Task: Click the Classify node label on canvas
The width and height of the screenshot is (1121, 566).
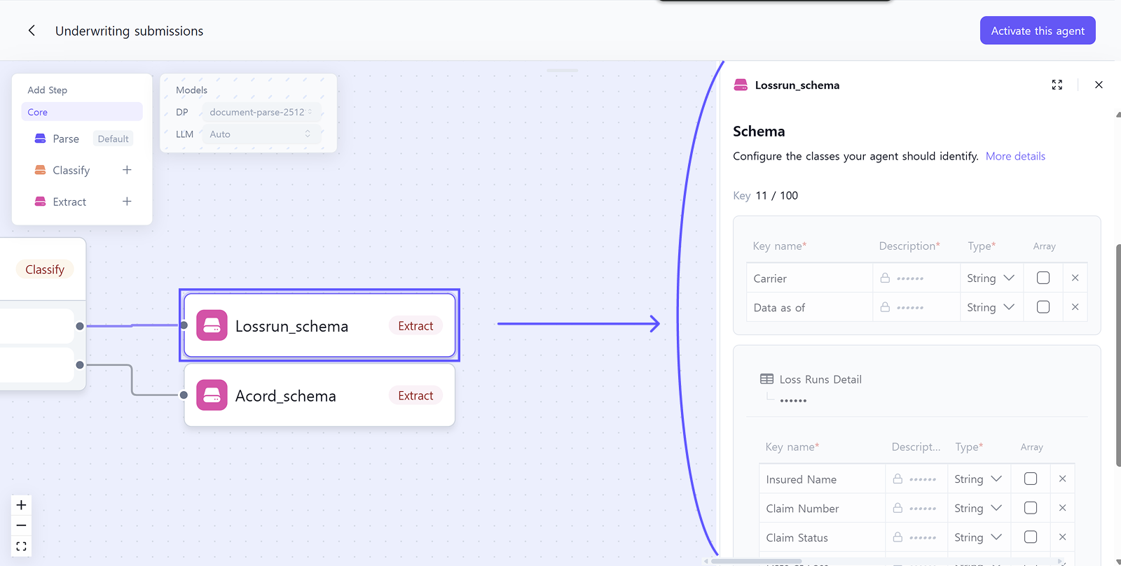Action: coord(45,269)
